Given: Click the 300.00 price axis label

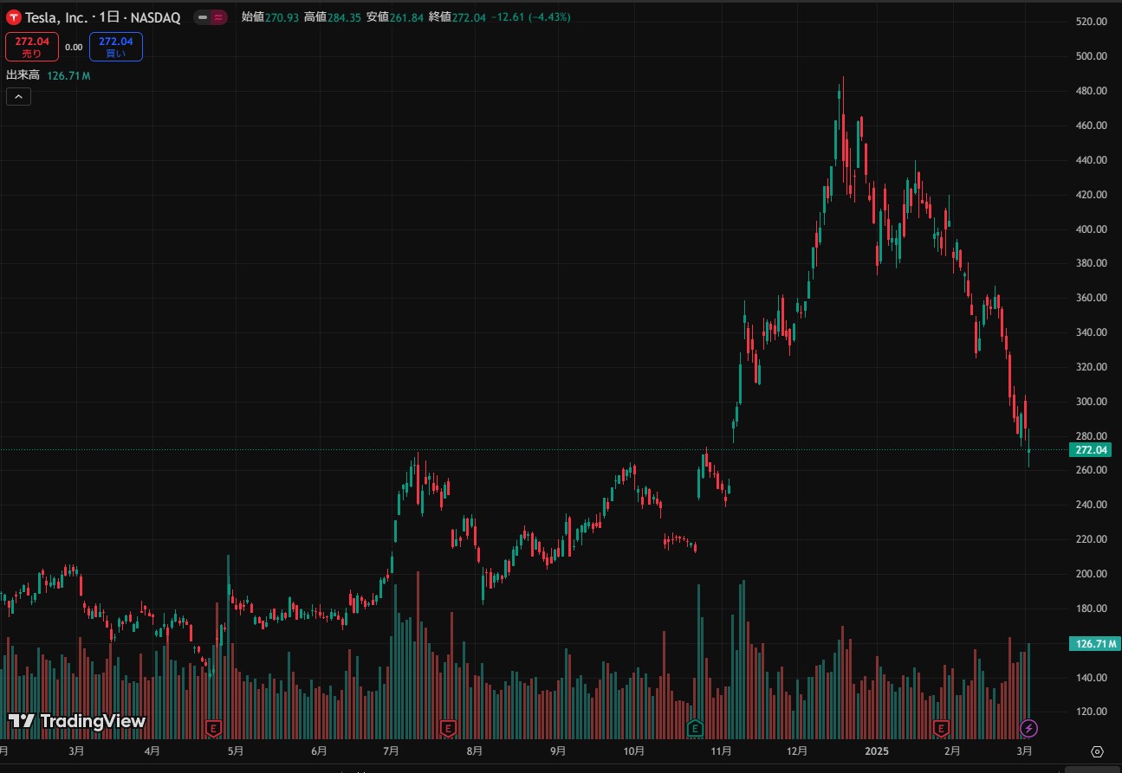Looking at the screenshot, I should point(1091,402).
